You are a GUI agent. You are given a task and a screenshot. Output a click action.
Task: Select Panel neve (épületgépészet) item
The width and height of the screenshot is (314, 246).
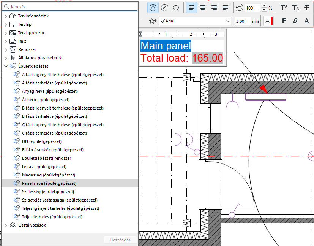click(x=70, y=183)
